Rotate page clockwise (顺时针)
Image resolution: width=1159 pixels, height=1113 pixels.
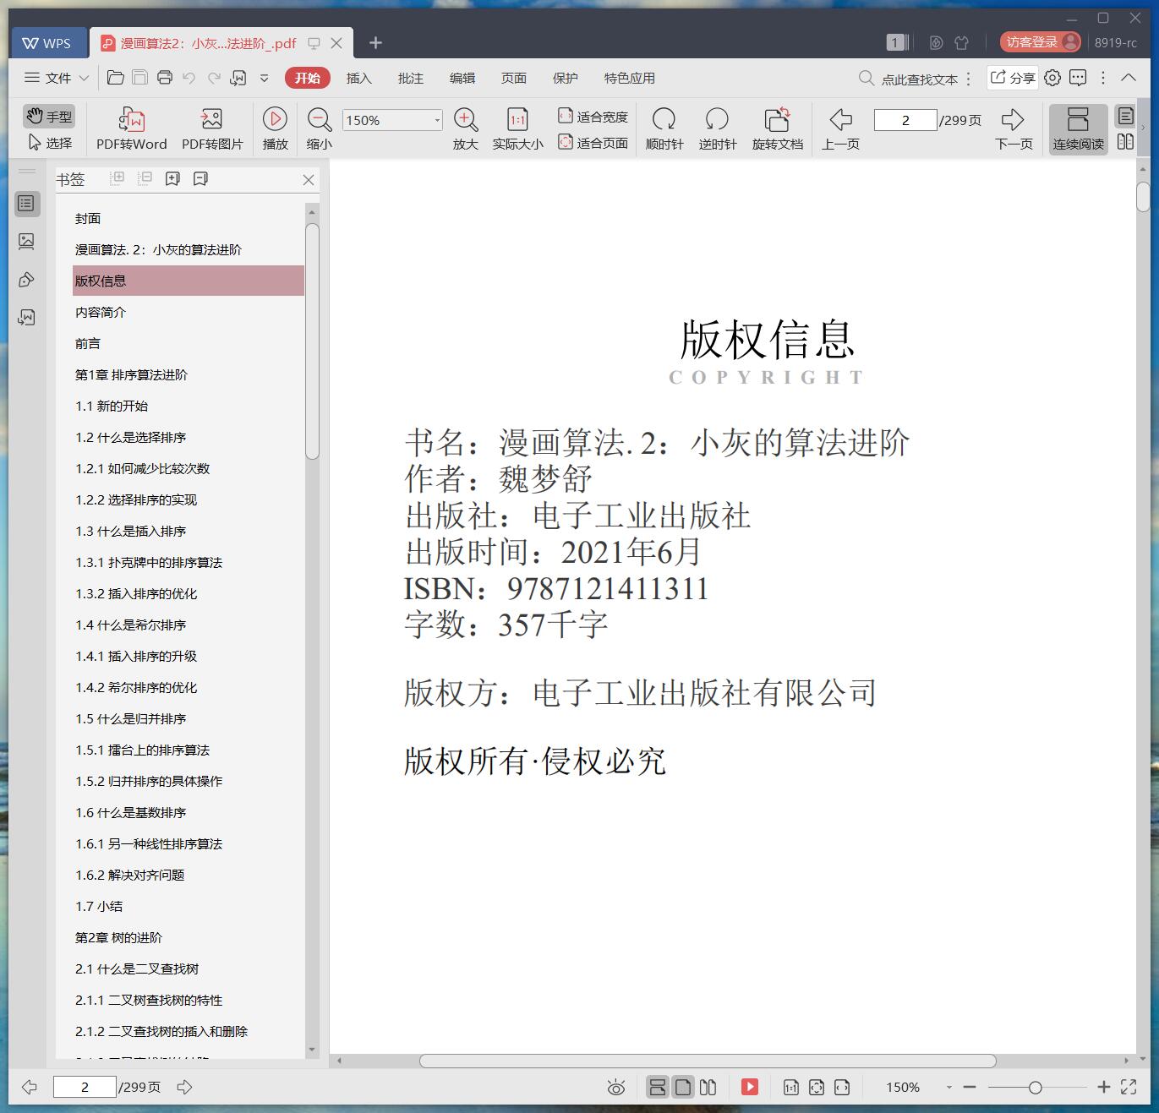(x=664, y=128)
